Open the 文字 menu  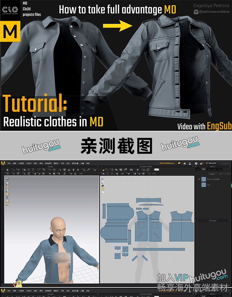pyautogui.click(x=62, y=163)
